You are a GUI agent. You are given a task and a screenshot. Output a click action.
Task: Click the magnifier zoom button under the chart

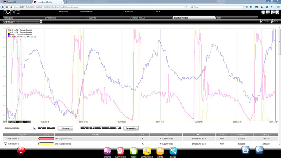pos(84,128)
